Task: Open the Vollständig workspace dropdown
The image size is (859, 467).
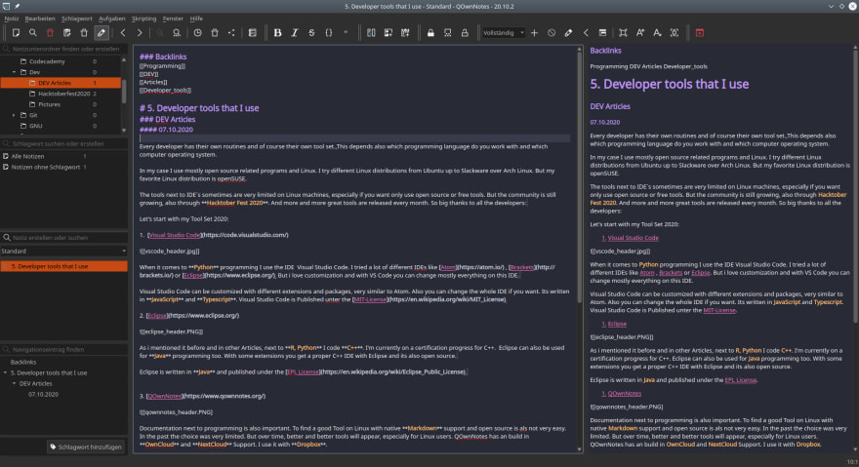Action: point(504,33)
